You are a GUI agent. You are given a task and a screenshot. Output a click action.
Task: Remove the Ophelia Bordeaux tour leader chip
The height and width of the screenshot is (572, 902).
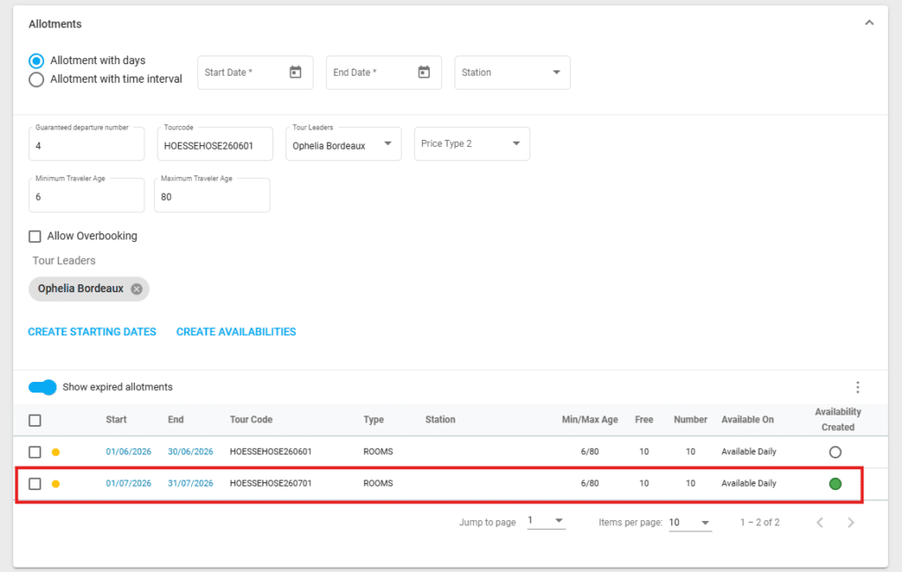(x=137, y=289)
